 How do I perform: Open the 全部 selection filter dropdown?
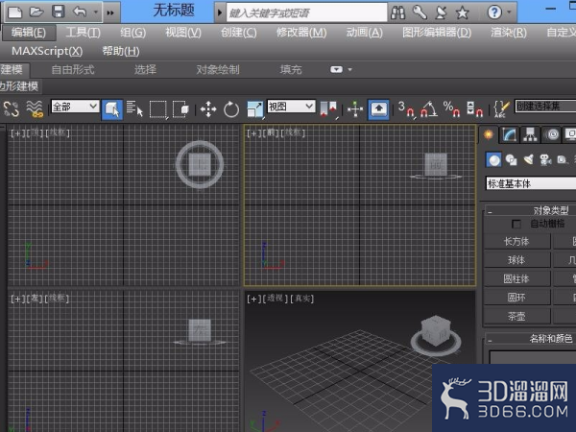coord(75,107)
